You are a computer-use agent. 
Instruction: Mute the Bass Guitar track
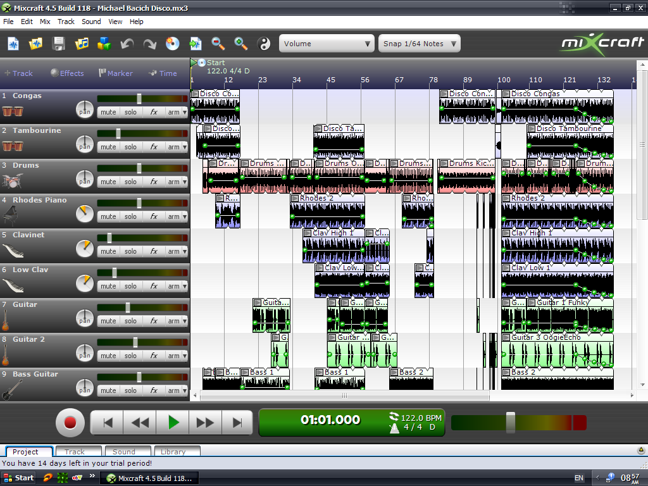pyautogui.click(x=108, y=390)
